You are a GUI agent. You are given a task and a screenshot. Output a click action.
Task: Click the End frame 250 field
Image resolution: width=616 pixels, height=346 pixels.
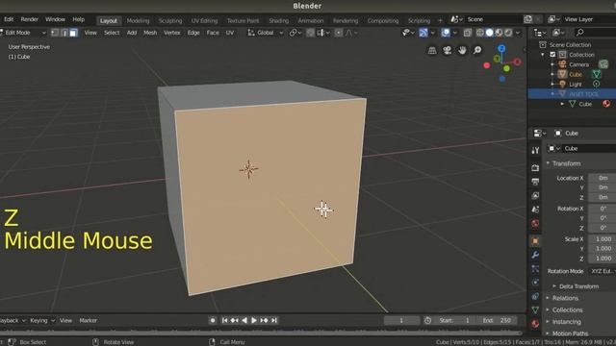coord(498,320)
